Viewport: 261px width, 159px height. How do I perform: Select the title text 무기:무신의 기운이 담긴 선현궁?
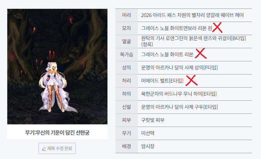pyautogui.click(x=57, y=133)
